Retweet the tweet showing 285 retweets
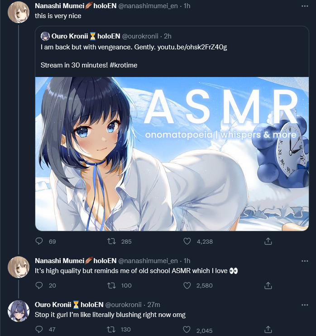This screenshot has height=336, width=316. click(x=111, y=241)
